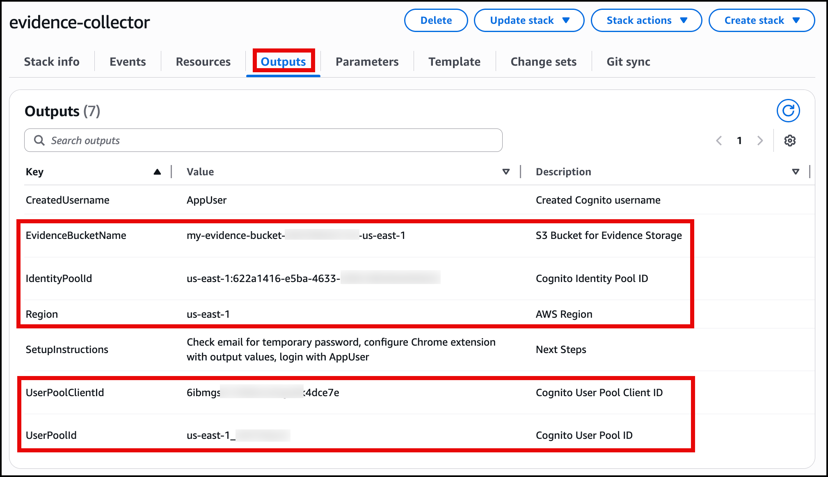Click inside the Search outputs field

tap(246, 140)
